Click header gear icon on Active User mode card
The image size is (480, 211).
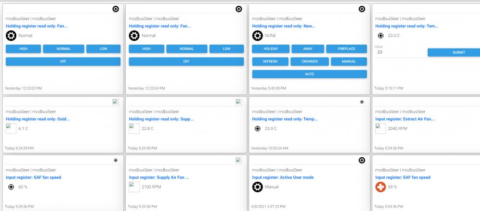click(x=361, y=160)
